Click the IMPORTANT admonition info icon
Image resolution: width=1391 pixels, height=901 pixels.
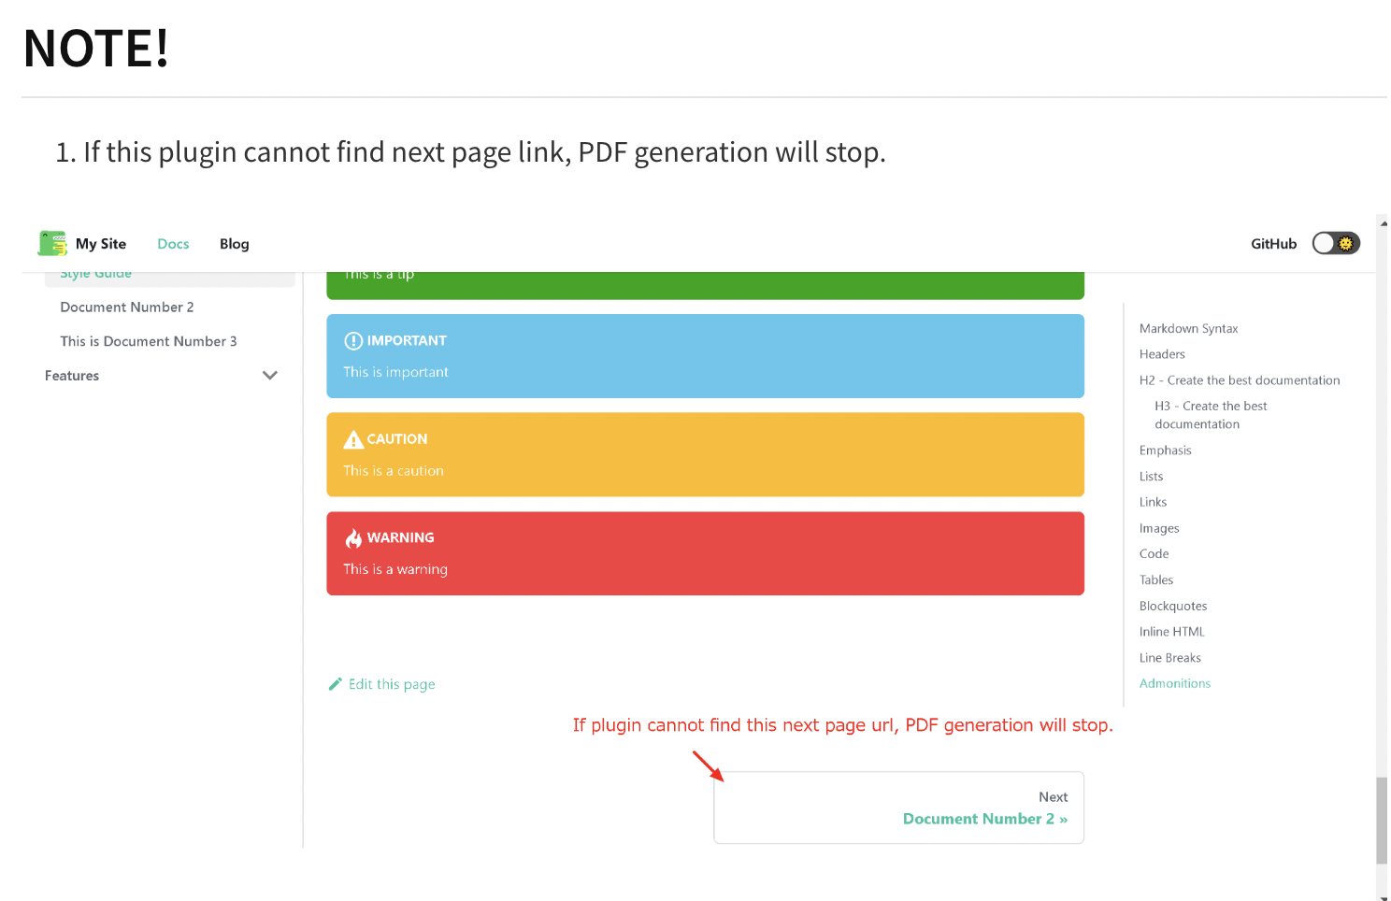click(x=353, y=340)
